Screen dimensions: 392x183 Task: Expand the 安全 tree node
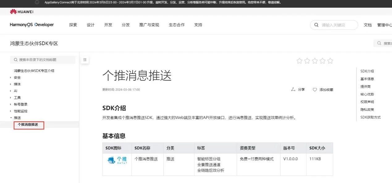point(11,77)
